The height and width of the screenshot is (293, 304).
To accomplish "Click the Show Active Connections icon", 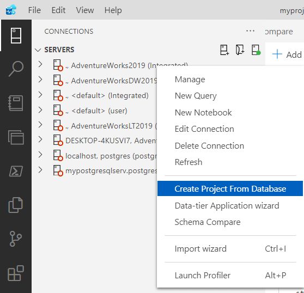I will click(x=256, y=50).
